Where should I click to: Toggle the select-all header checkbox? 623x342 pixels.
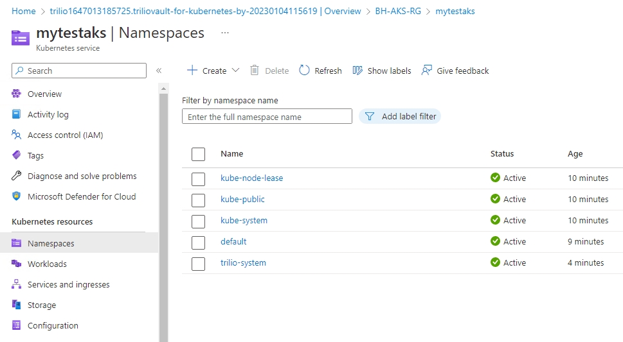(198, 154)
